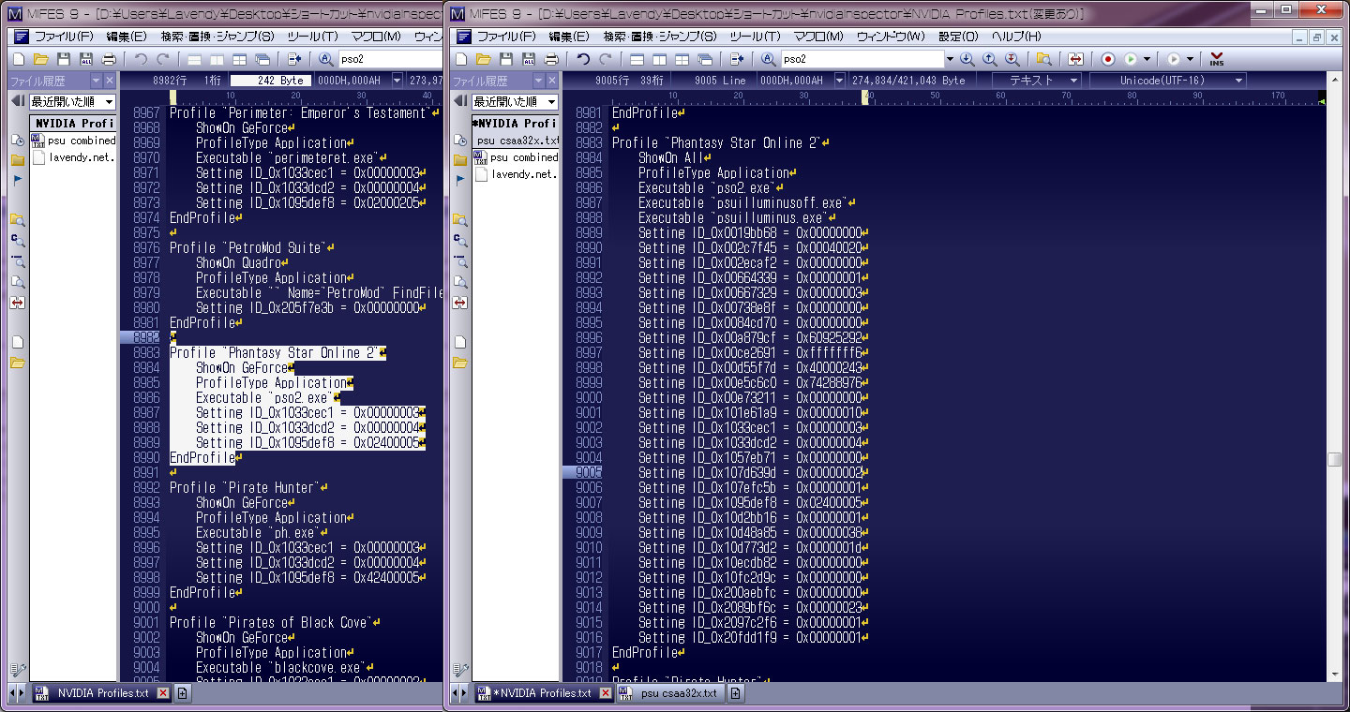Open 設定(O) menu in right window

click(958, 37)
